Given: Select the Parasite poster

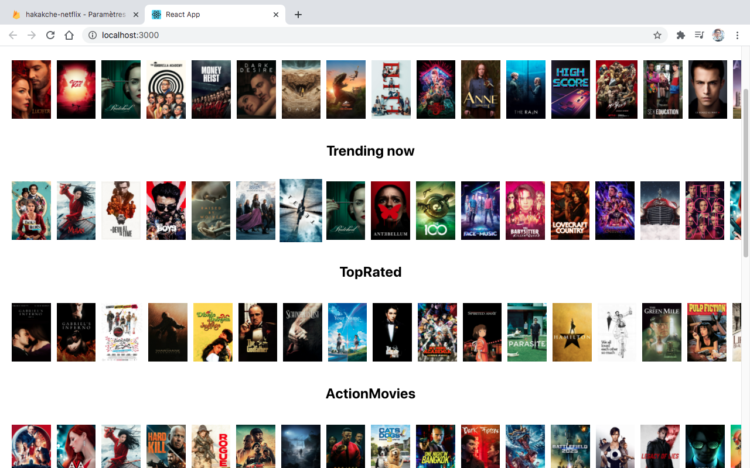Looking at the screenshot, I should pos(527,332).
